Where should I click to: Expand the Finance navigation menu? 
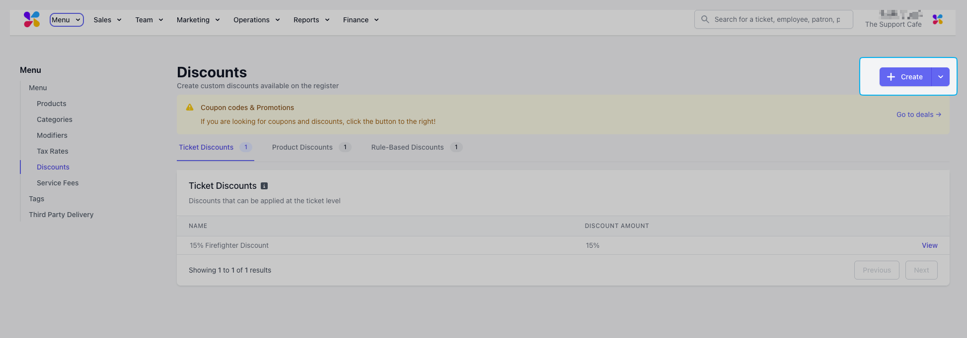pyautogui.click(x=361, y=20)
